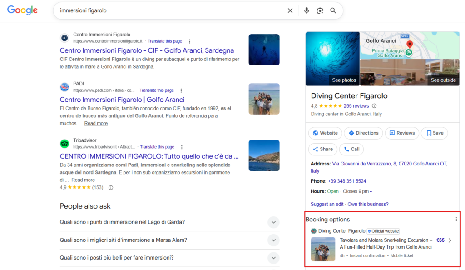
Task: Open the three-dot menu in the Booking options panel
Action: coord(456,219)
